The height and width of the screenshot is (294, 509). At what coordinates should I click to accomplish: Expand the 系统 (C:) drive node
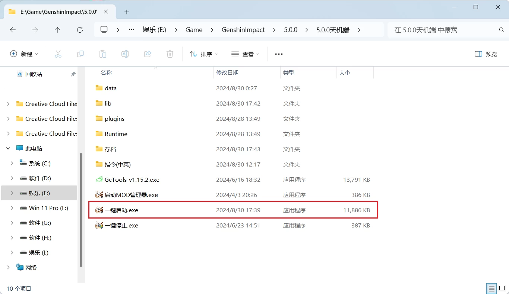pyautogui.click(x=12, y=163)
